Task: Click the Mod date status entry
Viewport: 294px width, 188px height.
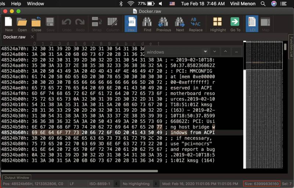Action: pyautogui.click(x=200, y=184)
